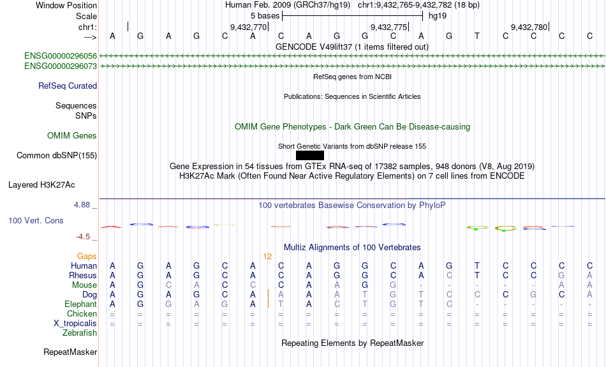Screen dimensions: 606x367
Task: Click the orange 12 gap count
Action: point(267,257)
